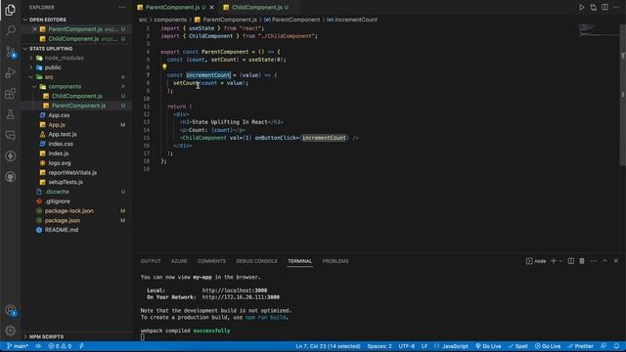Open index.js in the file tree

[x=59, y=154]
